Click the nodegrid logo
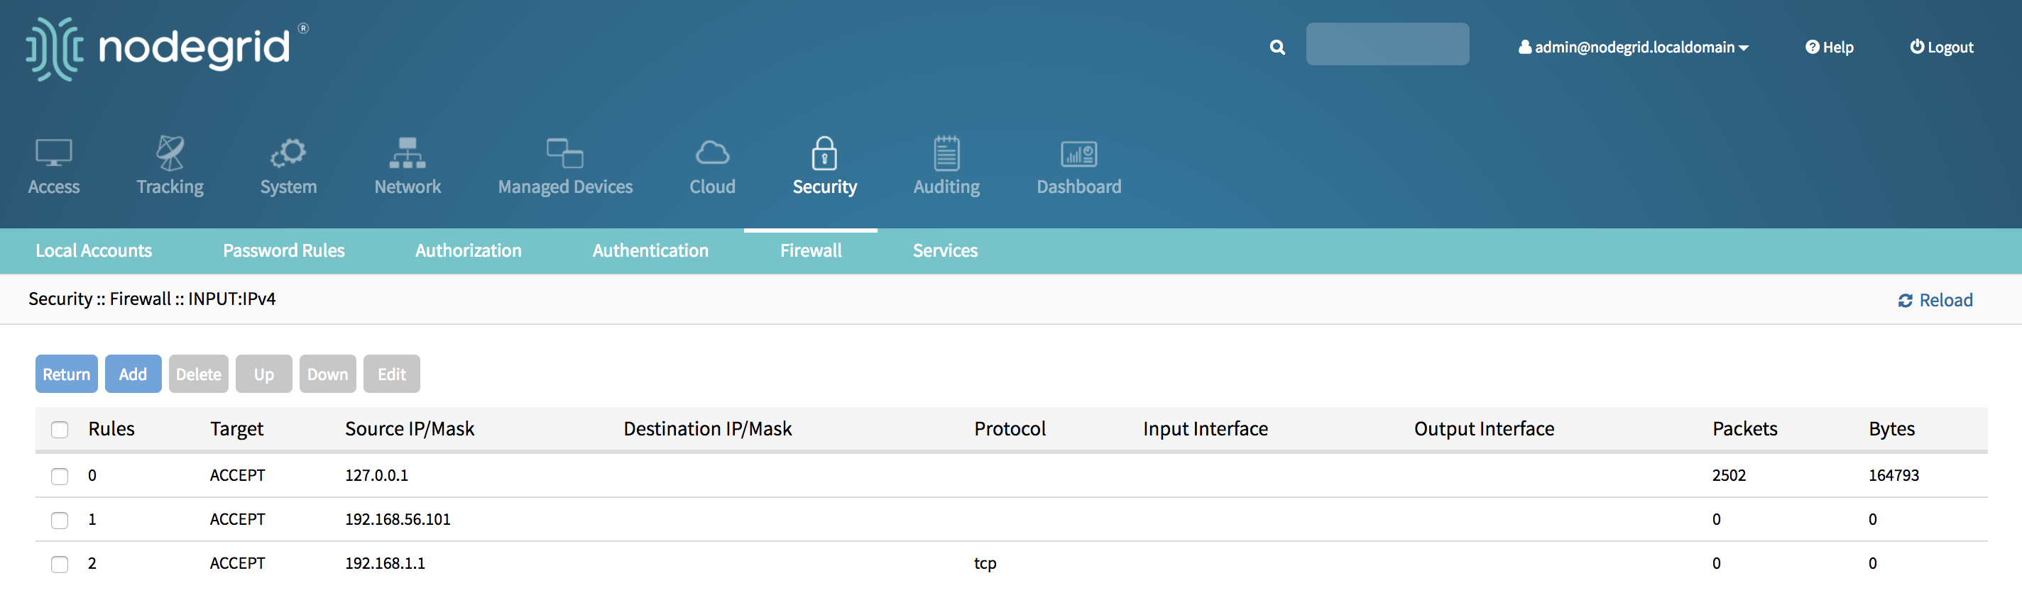This screenshot has height=600, width=2022. coord(166,49)
